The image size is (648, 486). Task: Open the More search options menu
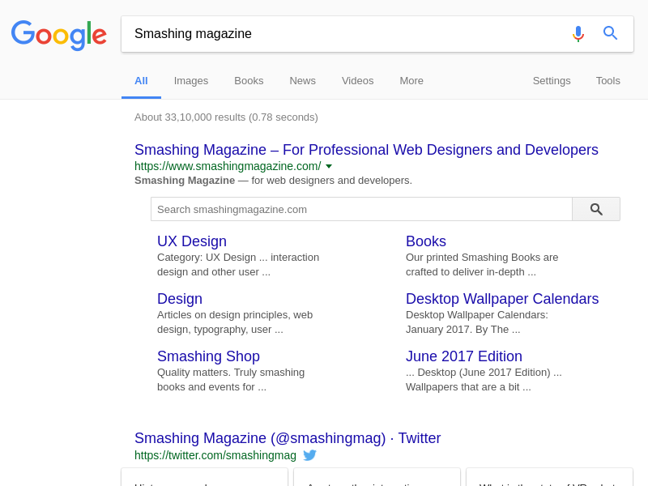point(411,80)
